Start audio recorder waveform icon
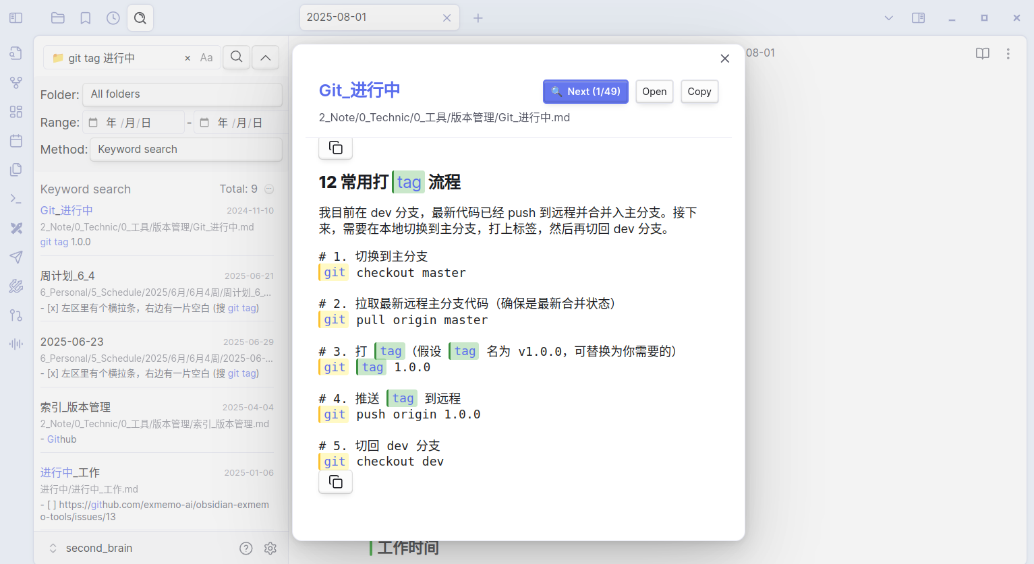 tap(16, 344)
